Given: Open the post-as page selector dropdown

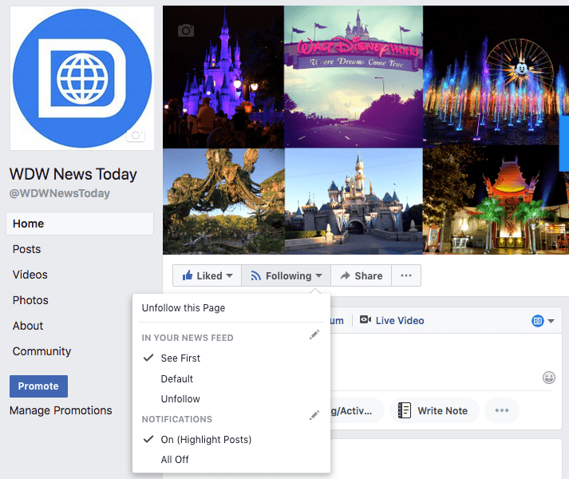Looking at the screenshot, I should (x=543, y=321).
